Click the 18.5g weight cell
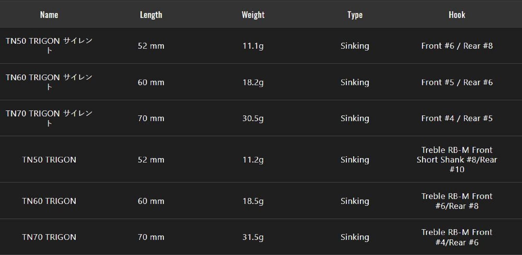The height and width of the screenshot is (255, 522). point(253,201)
